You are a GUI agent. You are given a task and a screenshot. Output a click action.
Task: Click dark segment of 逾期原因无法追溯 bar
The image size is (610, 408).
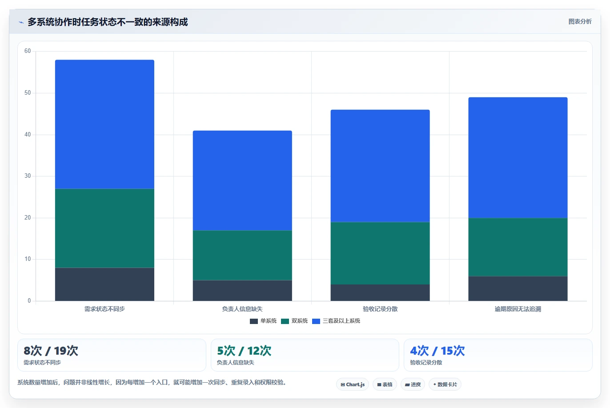click(518, 288)
